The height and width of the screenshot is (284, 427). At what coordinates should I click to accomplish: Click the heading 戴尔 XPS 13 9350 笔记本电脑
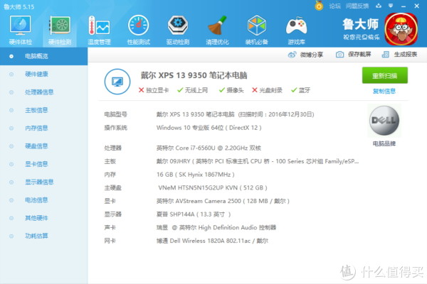tap(194, 75)
